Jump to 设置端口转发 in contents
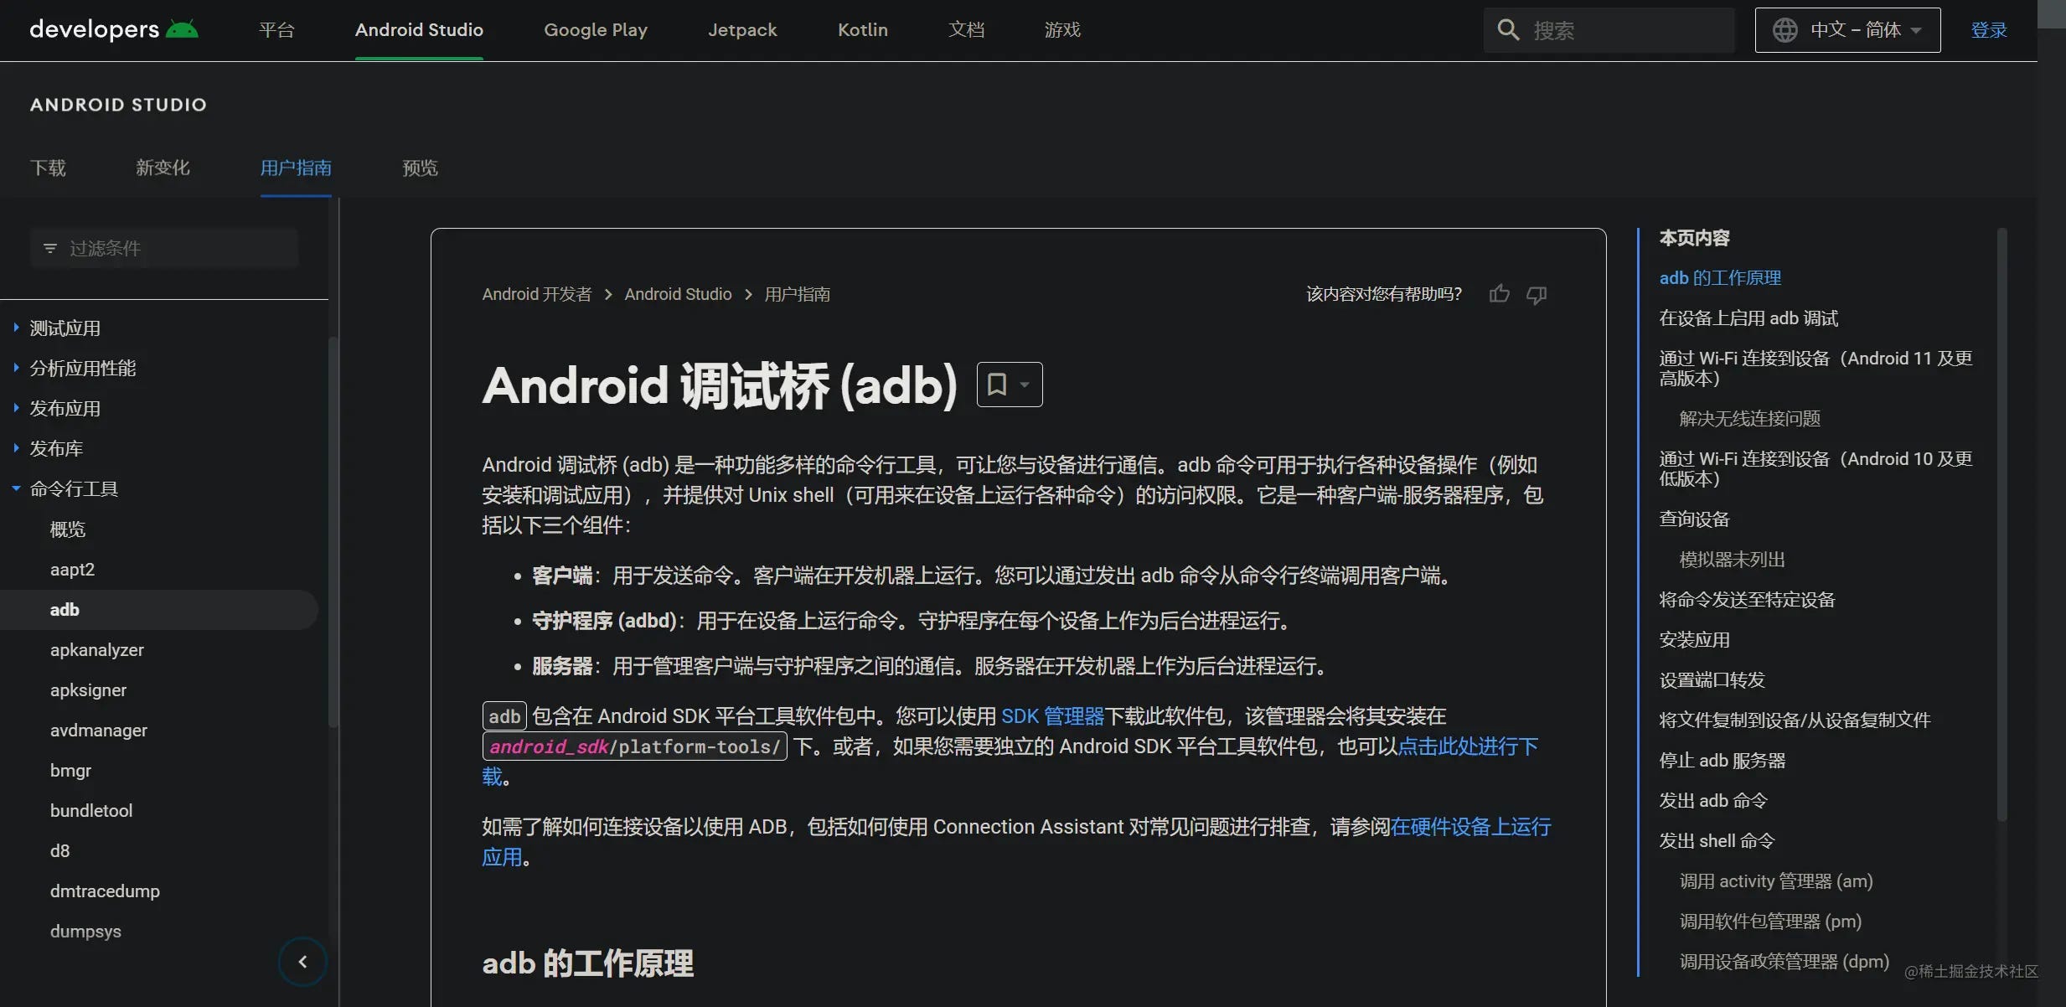Viewport: 2066px width, 1007px height. point(1712,679)
